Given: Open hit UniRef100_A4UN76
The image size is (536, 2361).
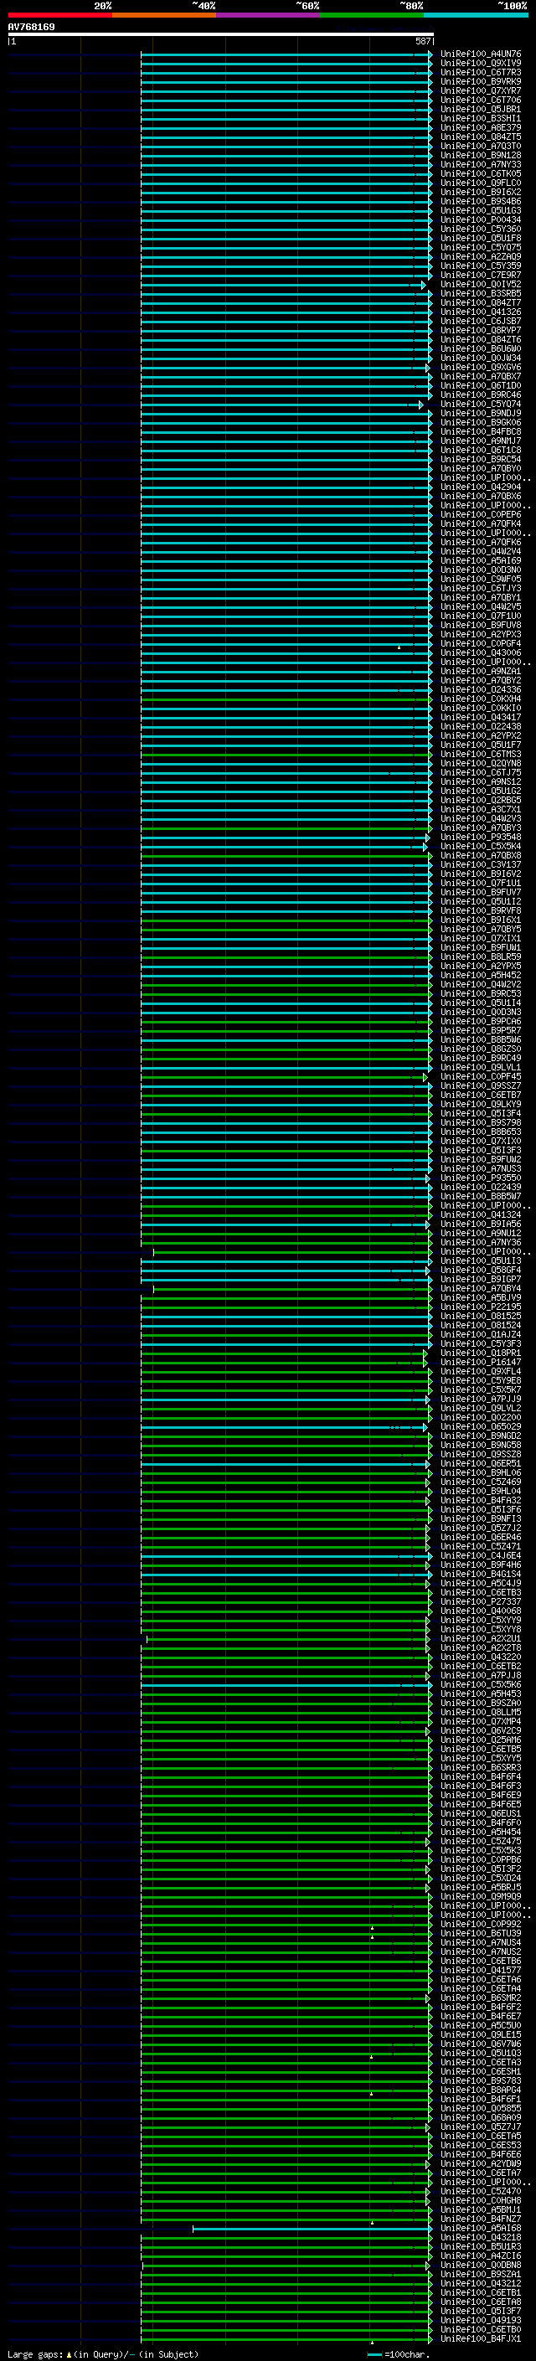Looking at the screenshot, I should (481, 54).
